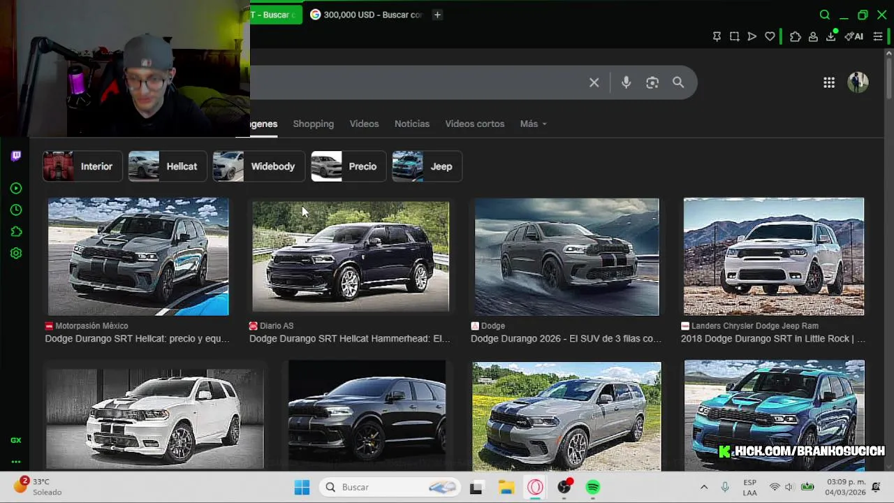
Task: Click the Pinboards pin icon
Action: [x=717, y=36]
